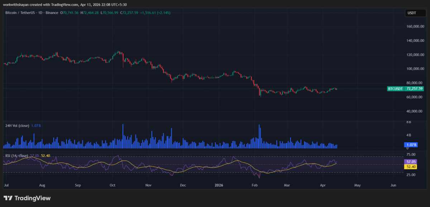Screen dimensions: 430x207
Task: Click the BTCUSDT price tag on the scale
Action: (395, 89)
